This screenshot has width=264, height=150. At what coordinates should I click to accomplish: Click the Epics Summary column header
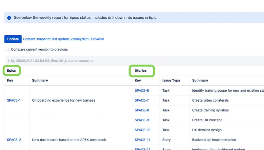click(40, 80)
